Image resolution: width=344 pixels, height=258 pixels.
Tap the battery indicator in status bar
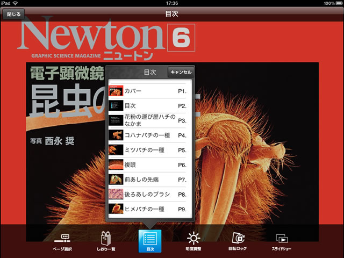(x=339, y=3)
